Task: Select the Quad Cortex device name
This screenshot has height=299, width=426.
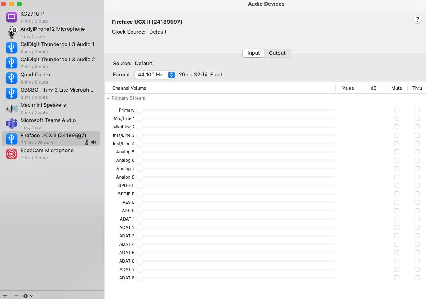Action: pyautogui.click(x=36, y=74)
